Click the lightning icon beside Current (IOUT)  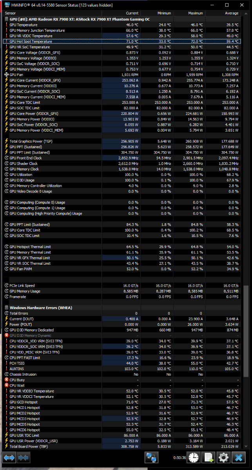(x=6, y=319)
